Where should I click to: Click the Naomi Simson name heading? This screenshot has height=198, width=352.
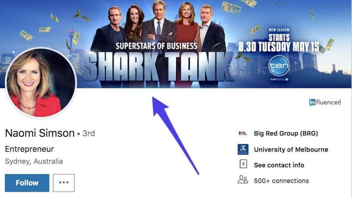[40, 133]
